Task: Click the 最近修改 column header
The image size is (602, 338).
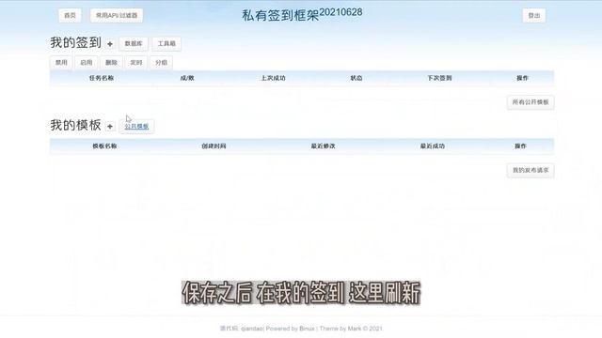Action: click(x=324, y=146)
